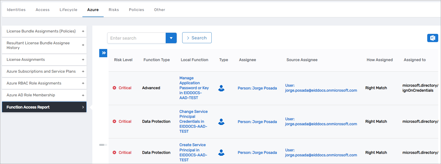Click the person icon in the Advanced row
Screen dimensions: 441x164
click(x=221, y=88)
